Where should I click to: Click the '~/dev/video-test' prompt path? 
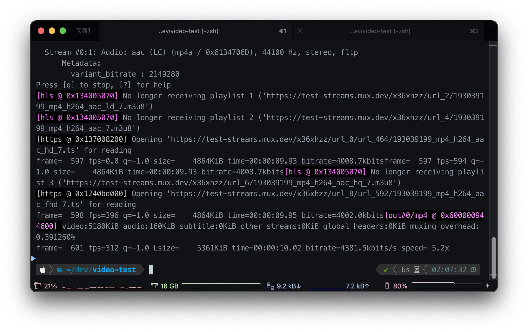pos(101,270)
